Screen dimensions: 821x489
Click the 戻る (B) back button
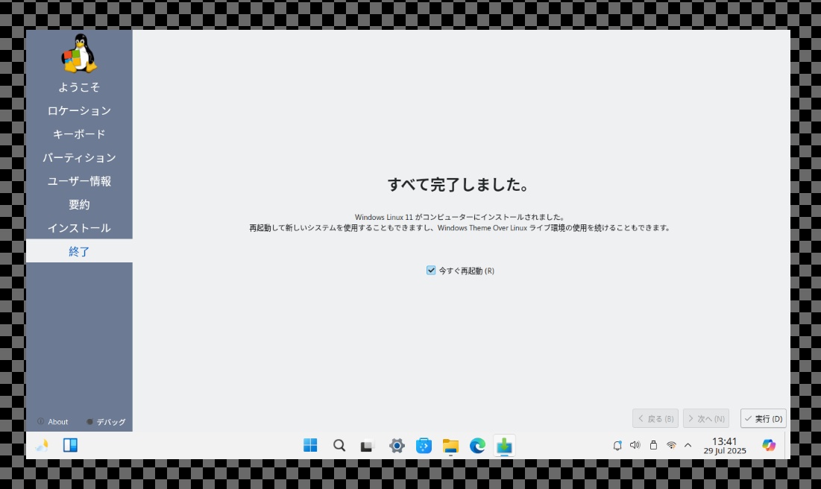655,419
